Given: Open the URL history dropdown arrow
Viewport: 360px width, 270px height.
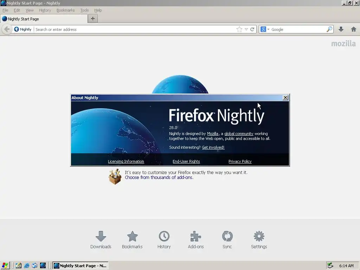Looking at the screenshot, I should coord(246,30).
